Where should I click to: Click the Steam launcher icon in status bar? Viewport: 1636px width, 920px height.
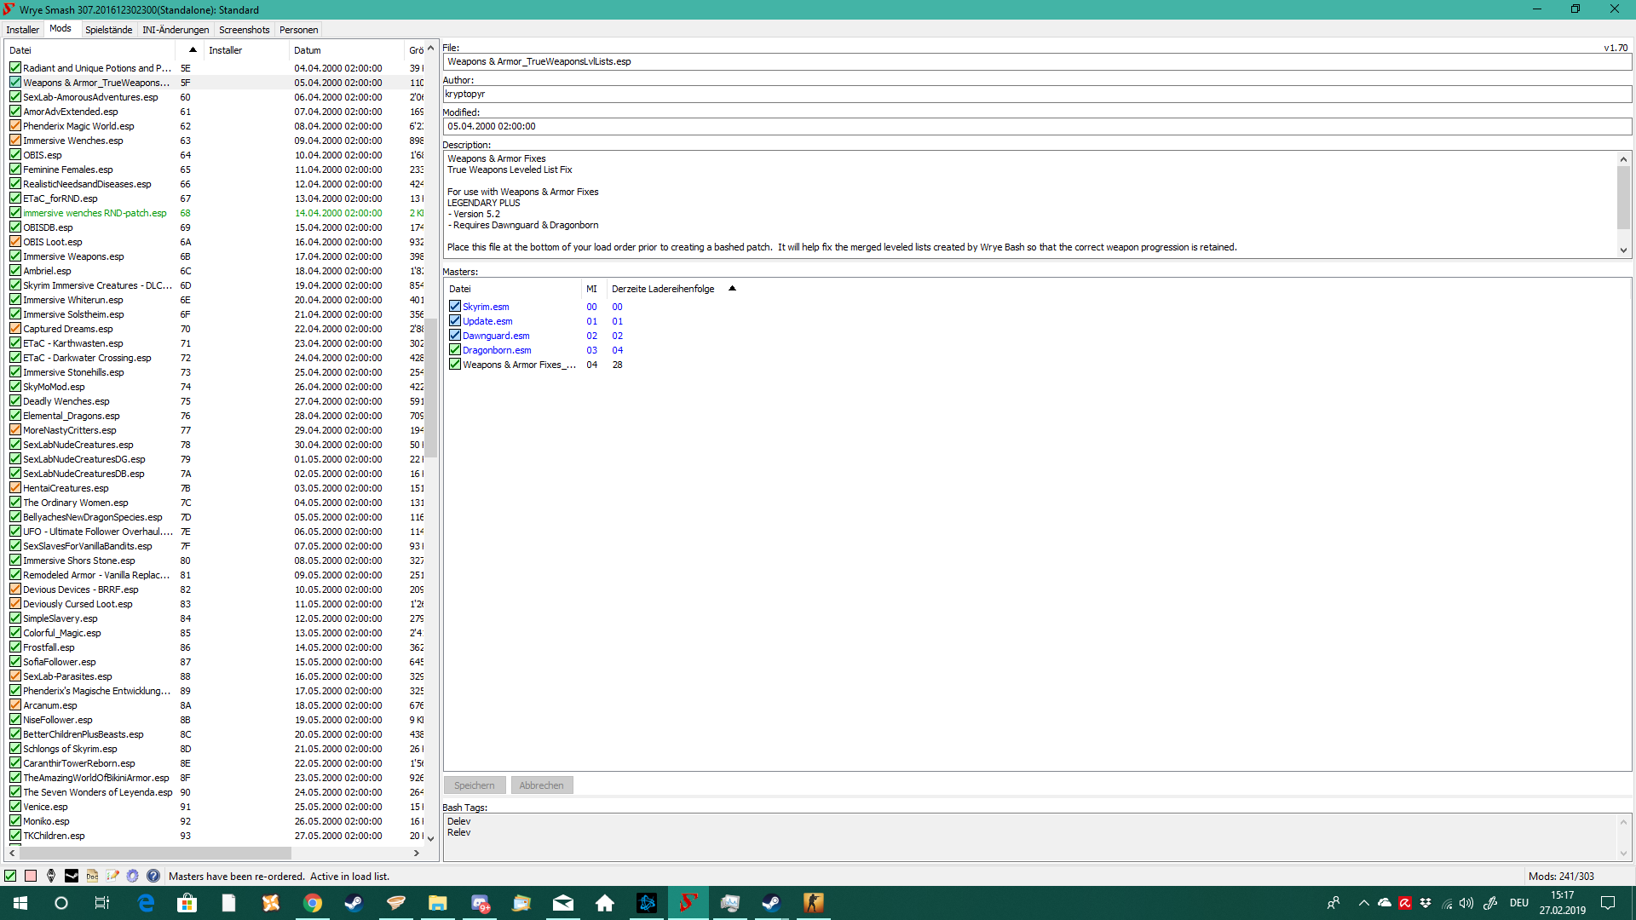coord(72,876)
